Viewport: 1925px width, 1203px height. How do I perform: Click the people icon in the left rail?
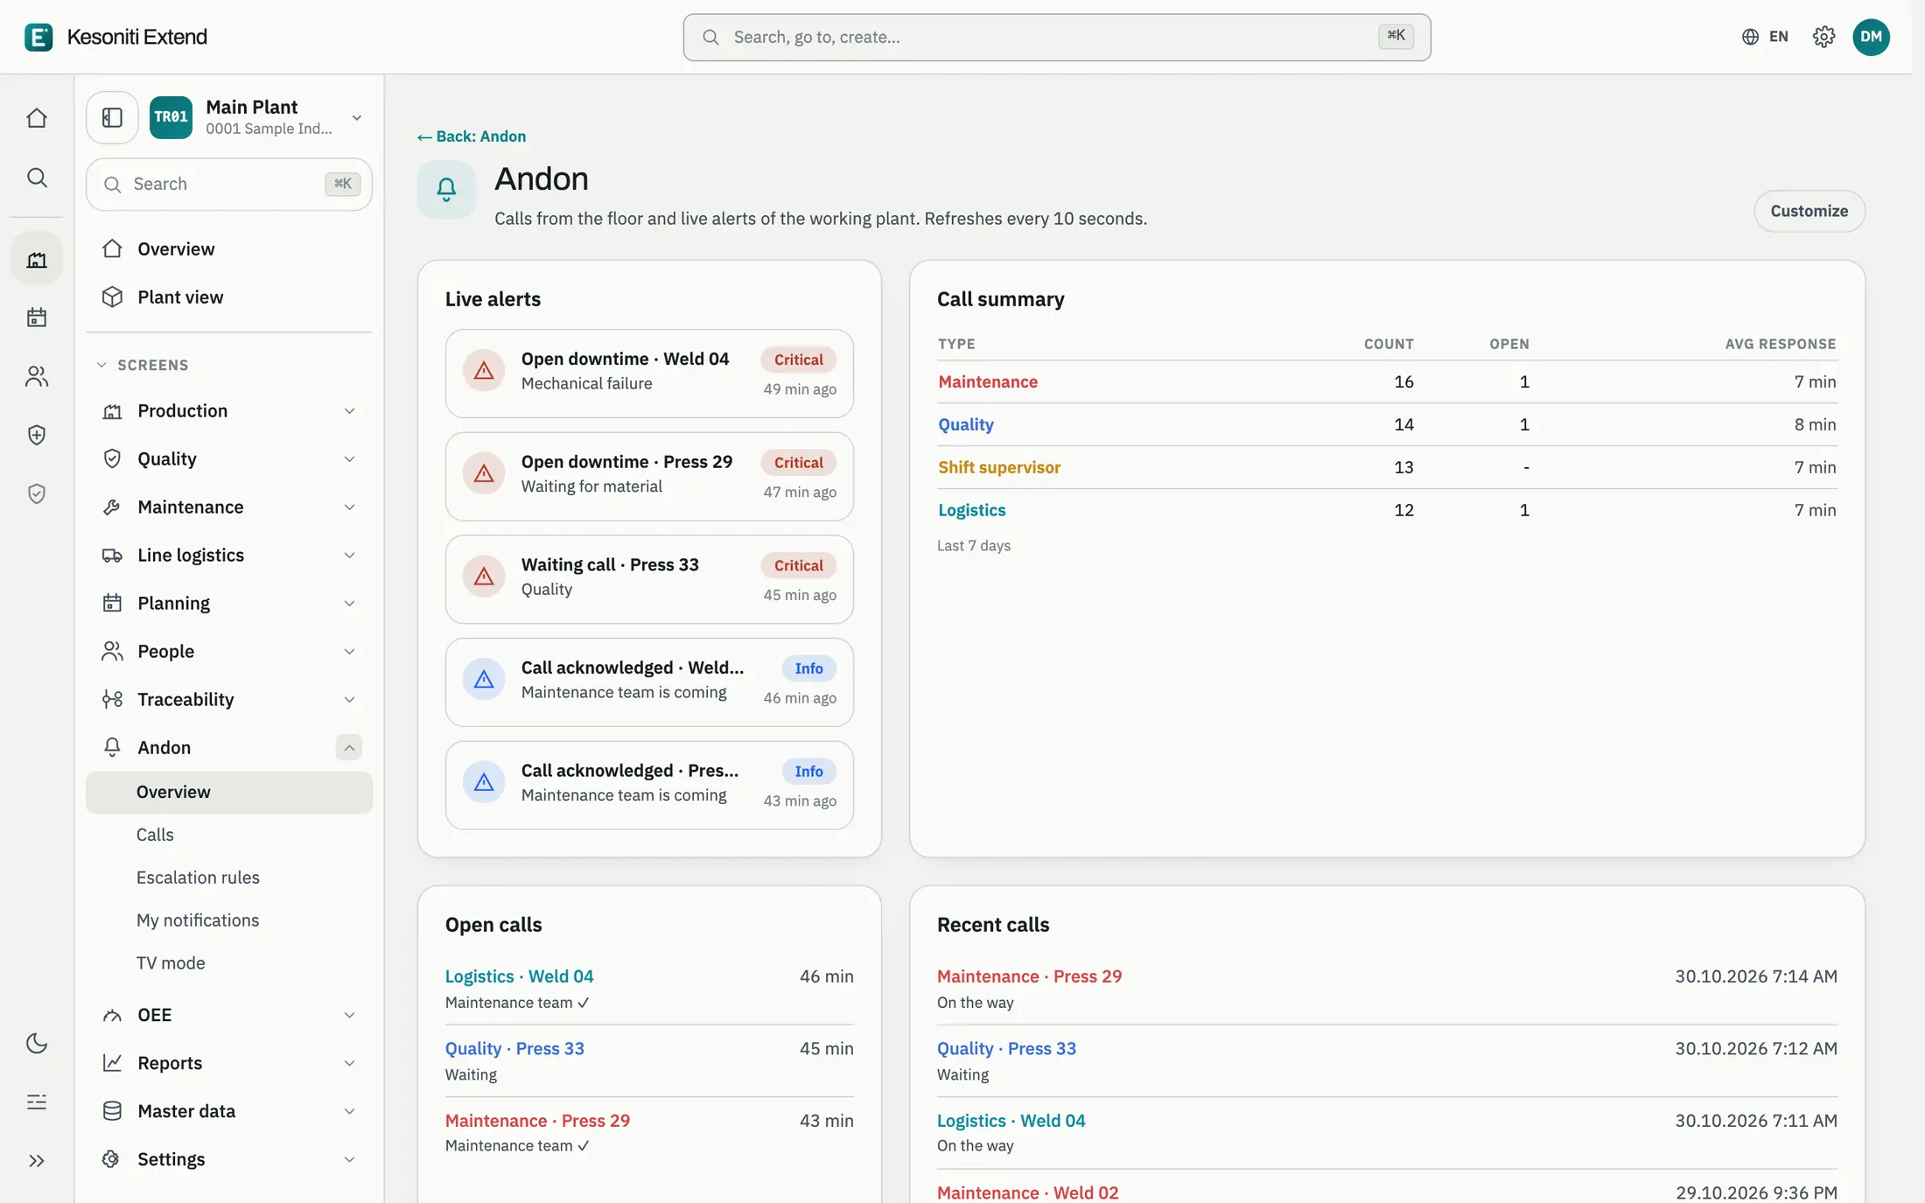pyautogui.click(x=37, y=376)
